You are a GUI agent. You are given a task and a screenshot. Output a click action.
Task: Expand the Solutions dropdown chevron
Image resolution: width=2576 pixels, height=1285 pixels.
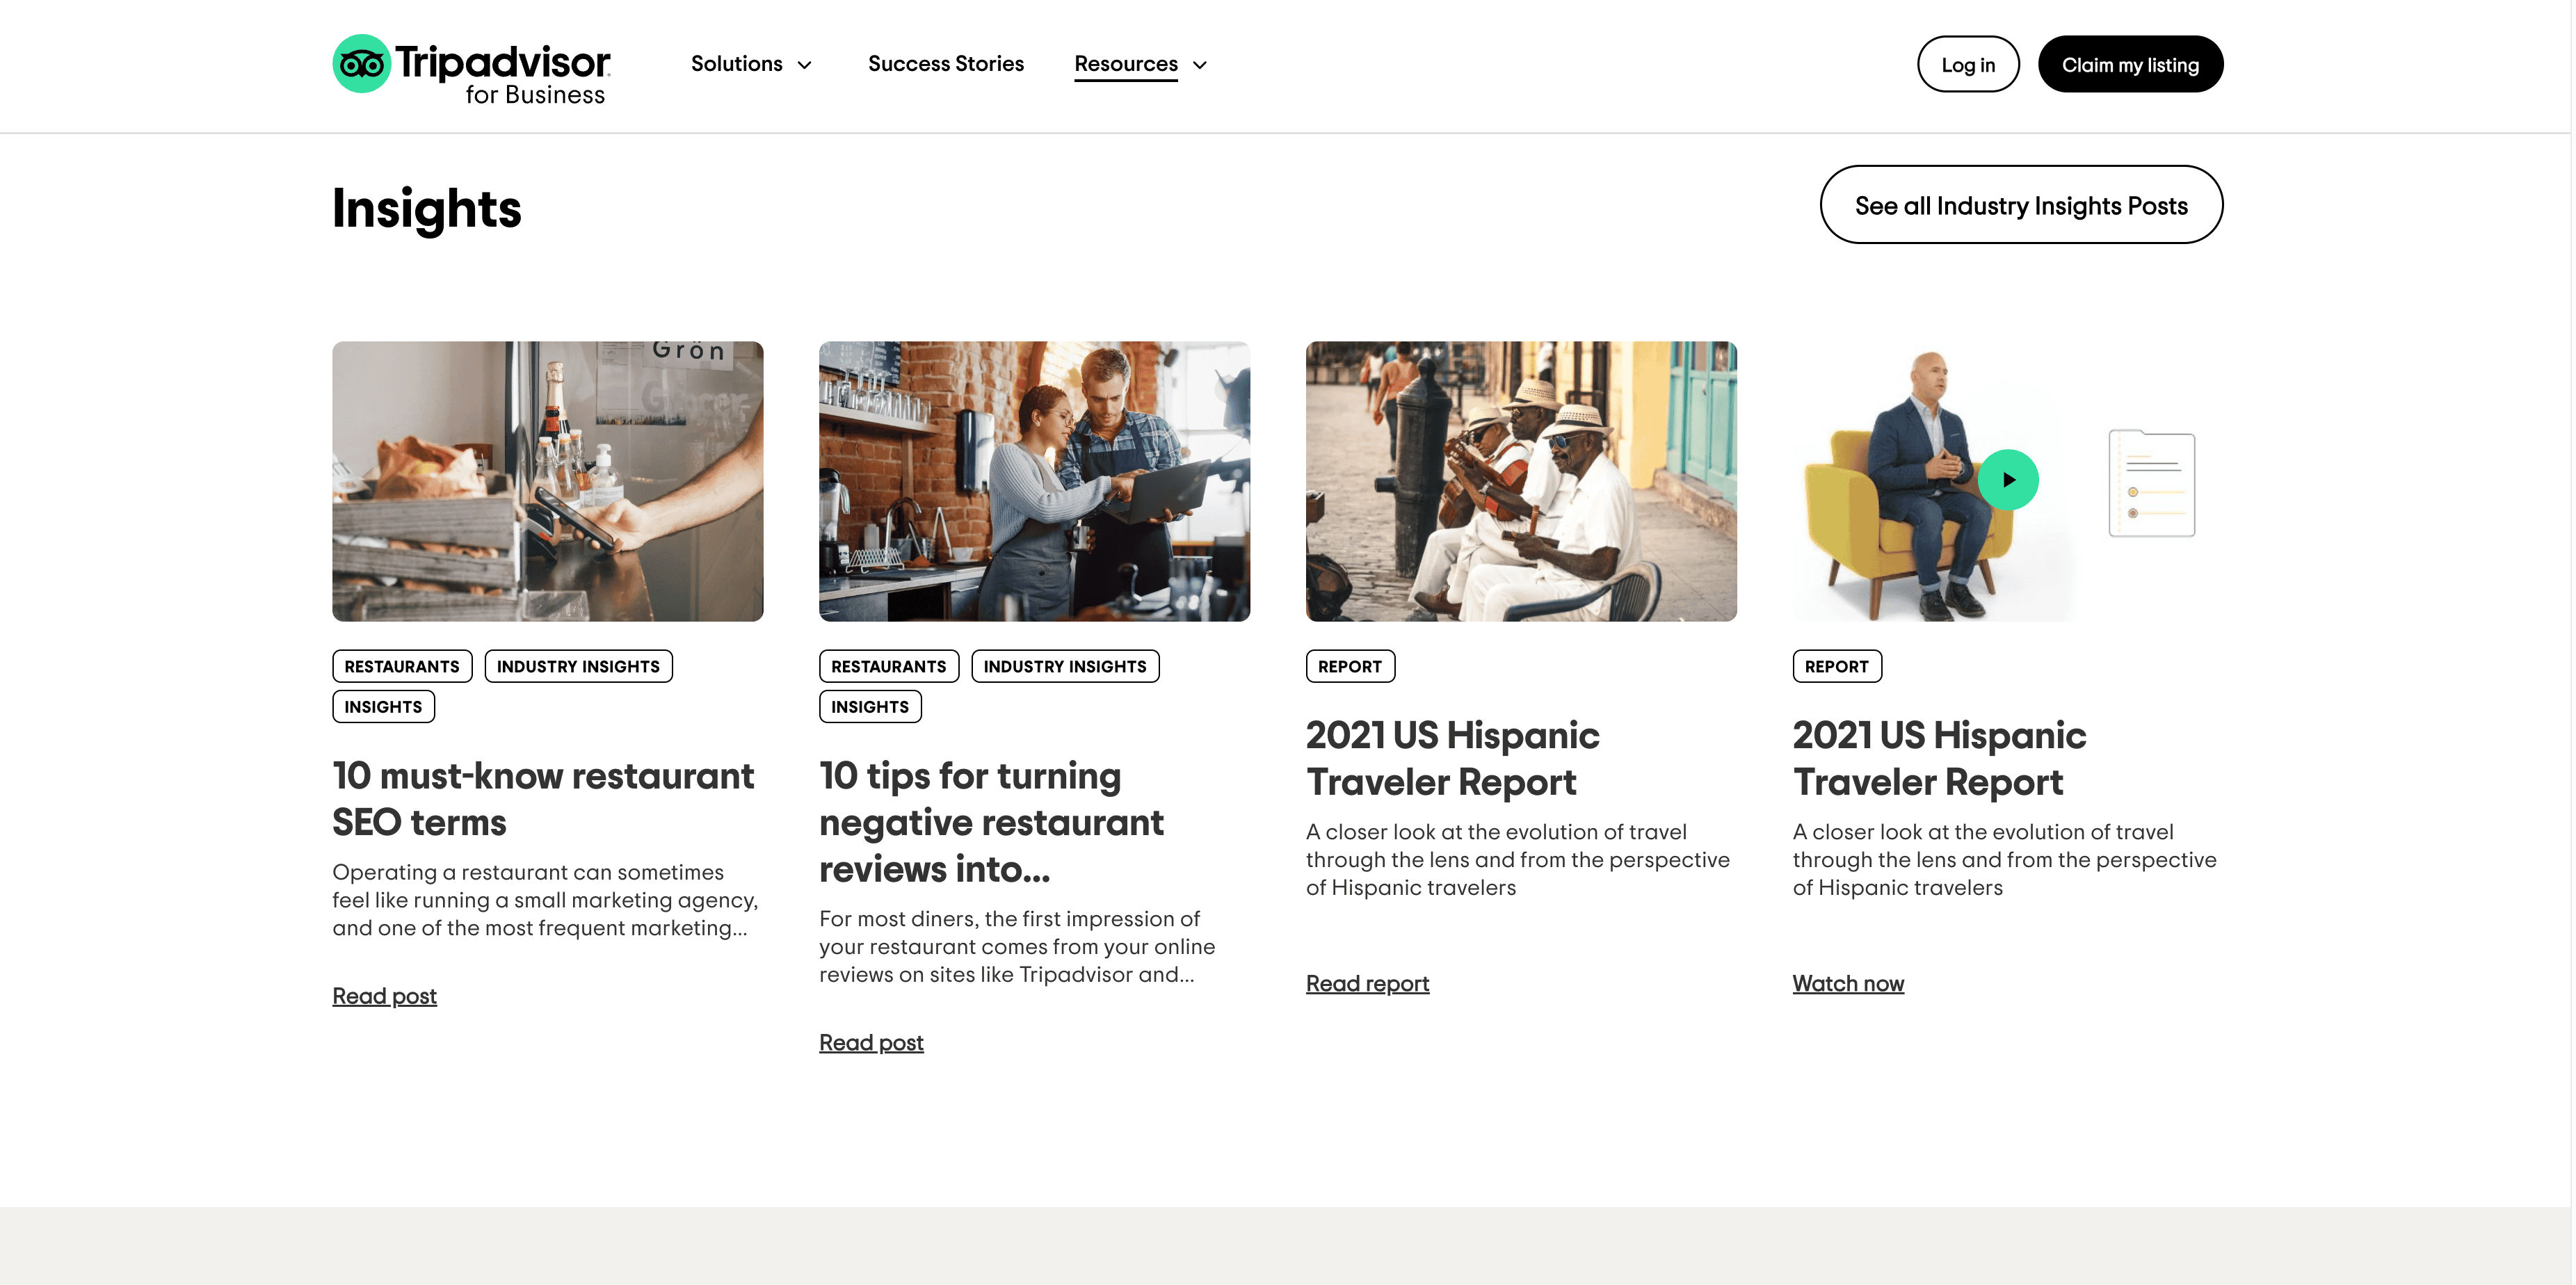[805, 65]
